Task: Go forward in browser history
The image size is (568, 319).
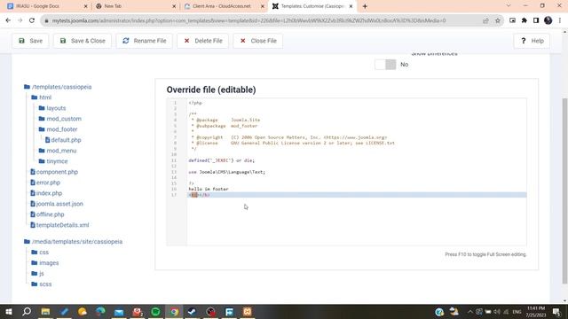Action: pyautogui.click(x=20, y=20)
